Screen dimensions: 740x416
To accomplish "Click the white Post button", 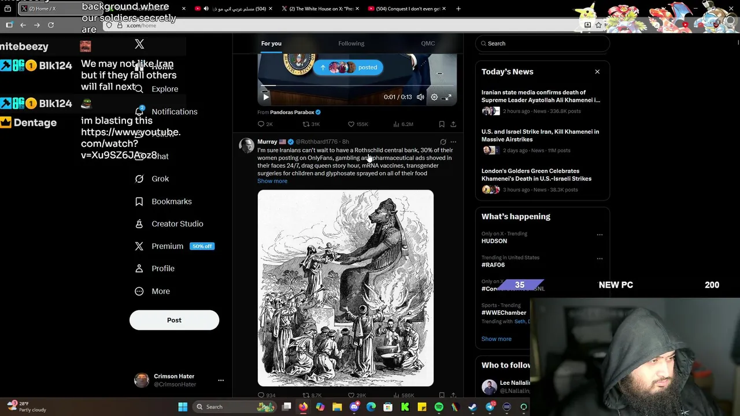I will pyautogui.click(x=174, y=320).
